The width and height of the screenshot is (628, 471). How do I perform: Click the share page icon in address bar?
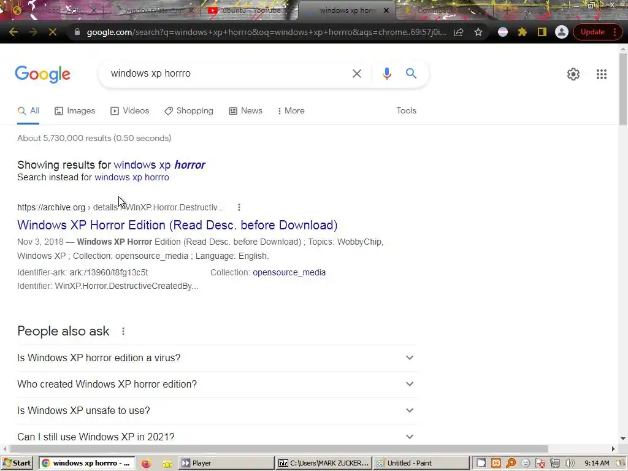point(459,32)
